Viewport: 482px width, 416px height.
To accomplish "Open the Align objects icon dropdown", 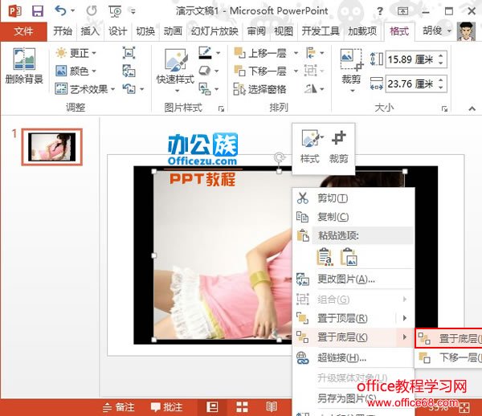I will click(314, 53).
